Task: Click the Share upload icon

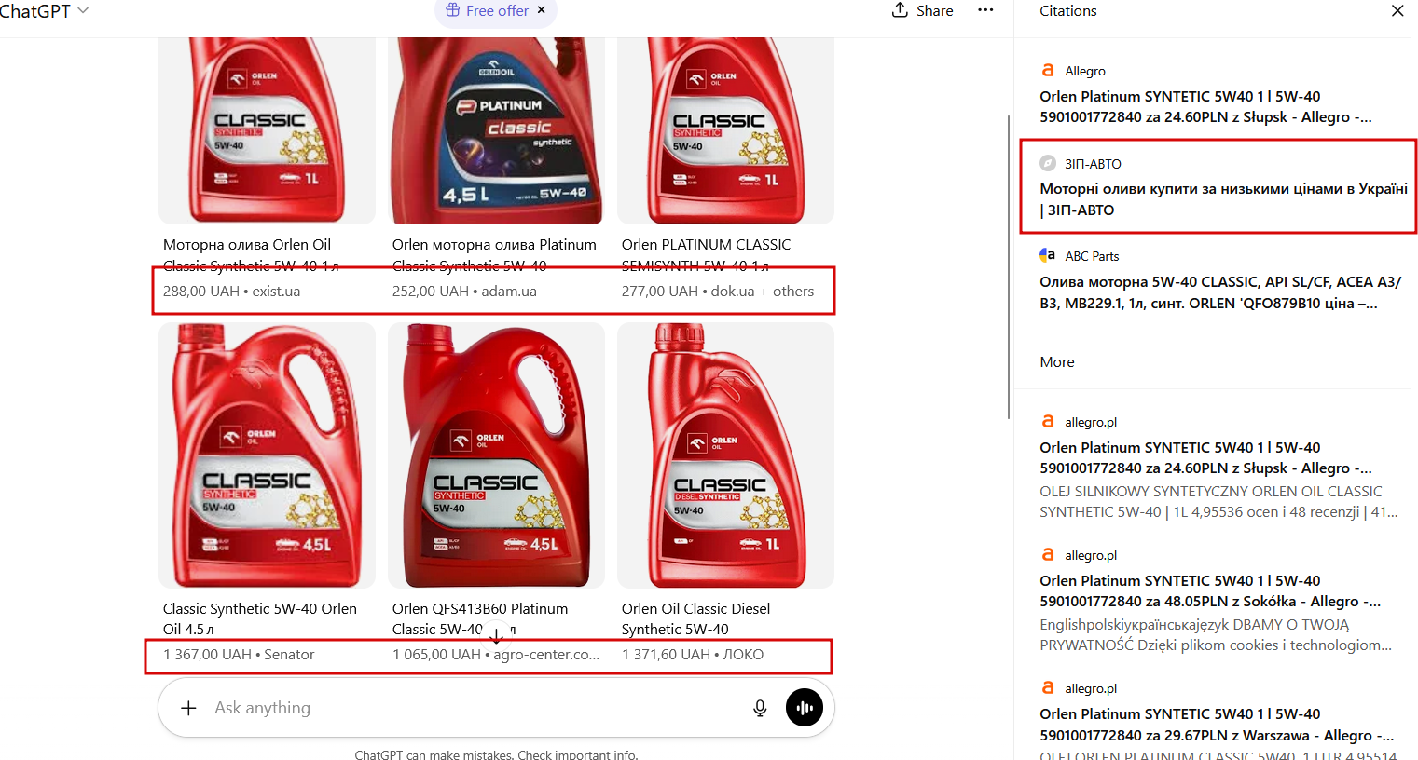Action: [x=900, y=10]
